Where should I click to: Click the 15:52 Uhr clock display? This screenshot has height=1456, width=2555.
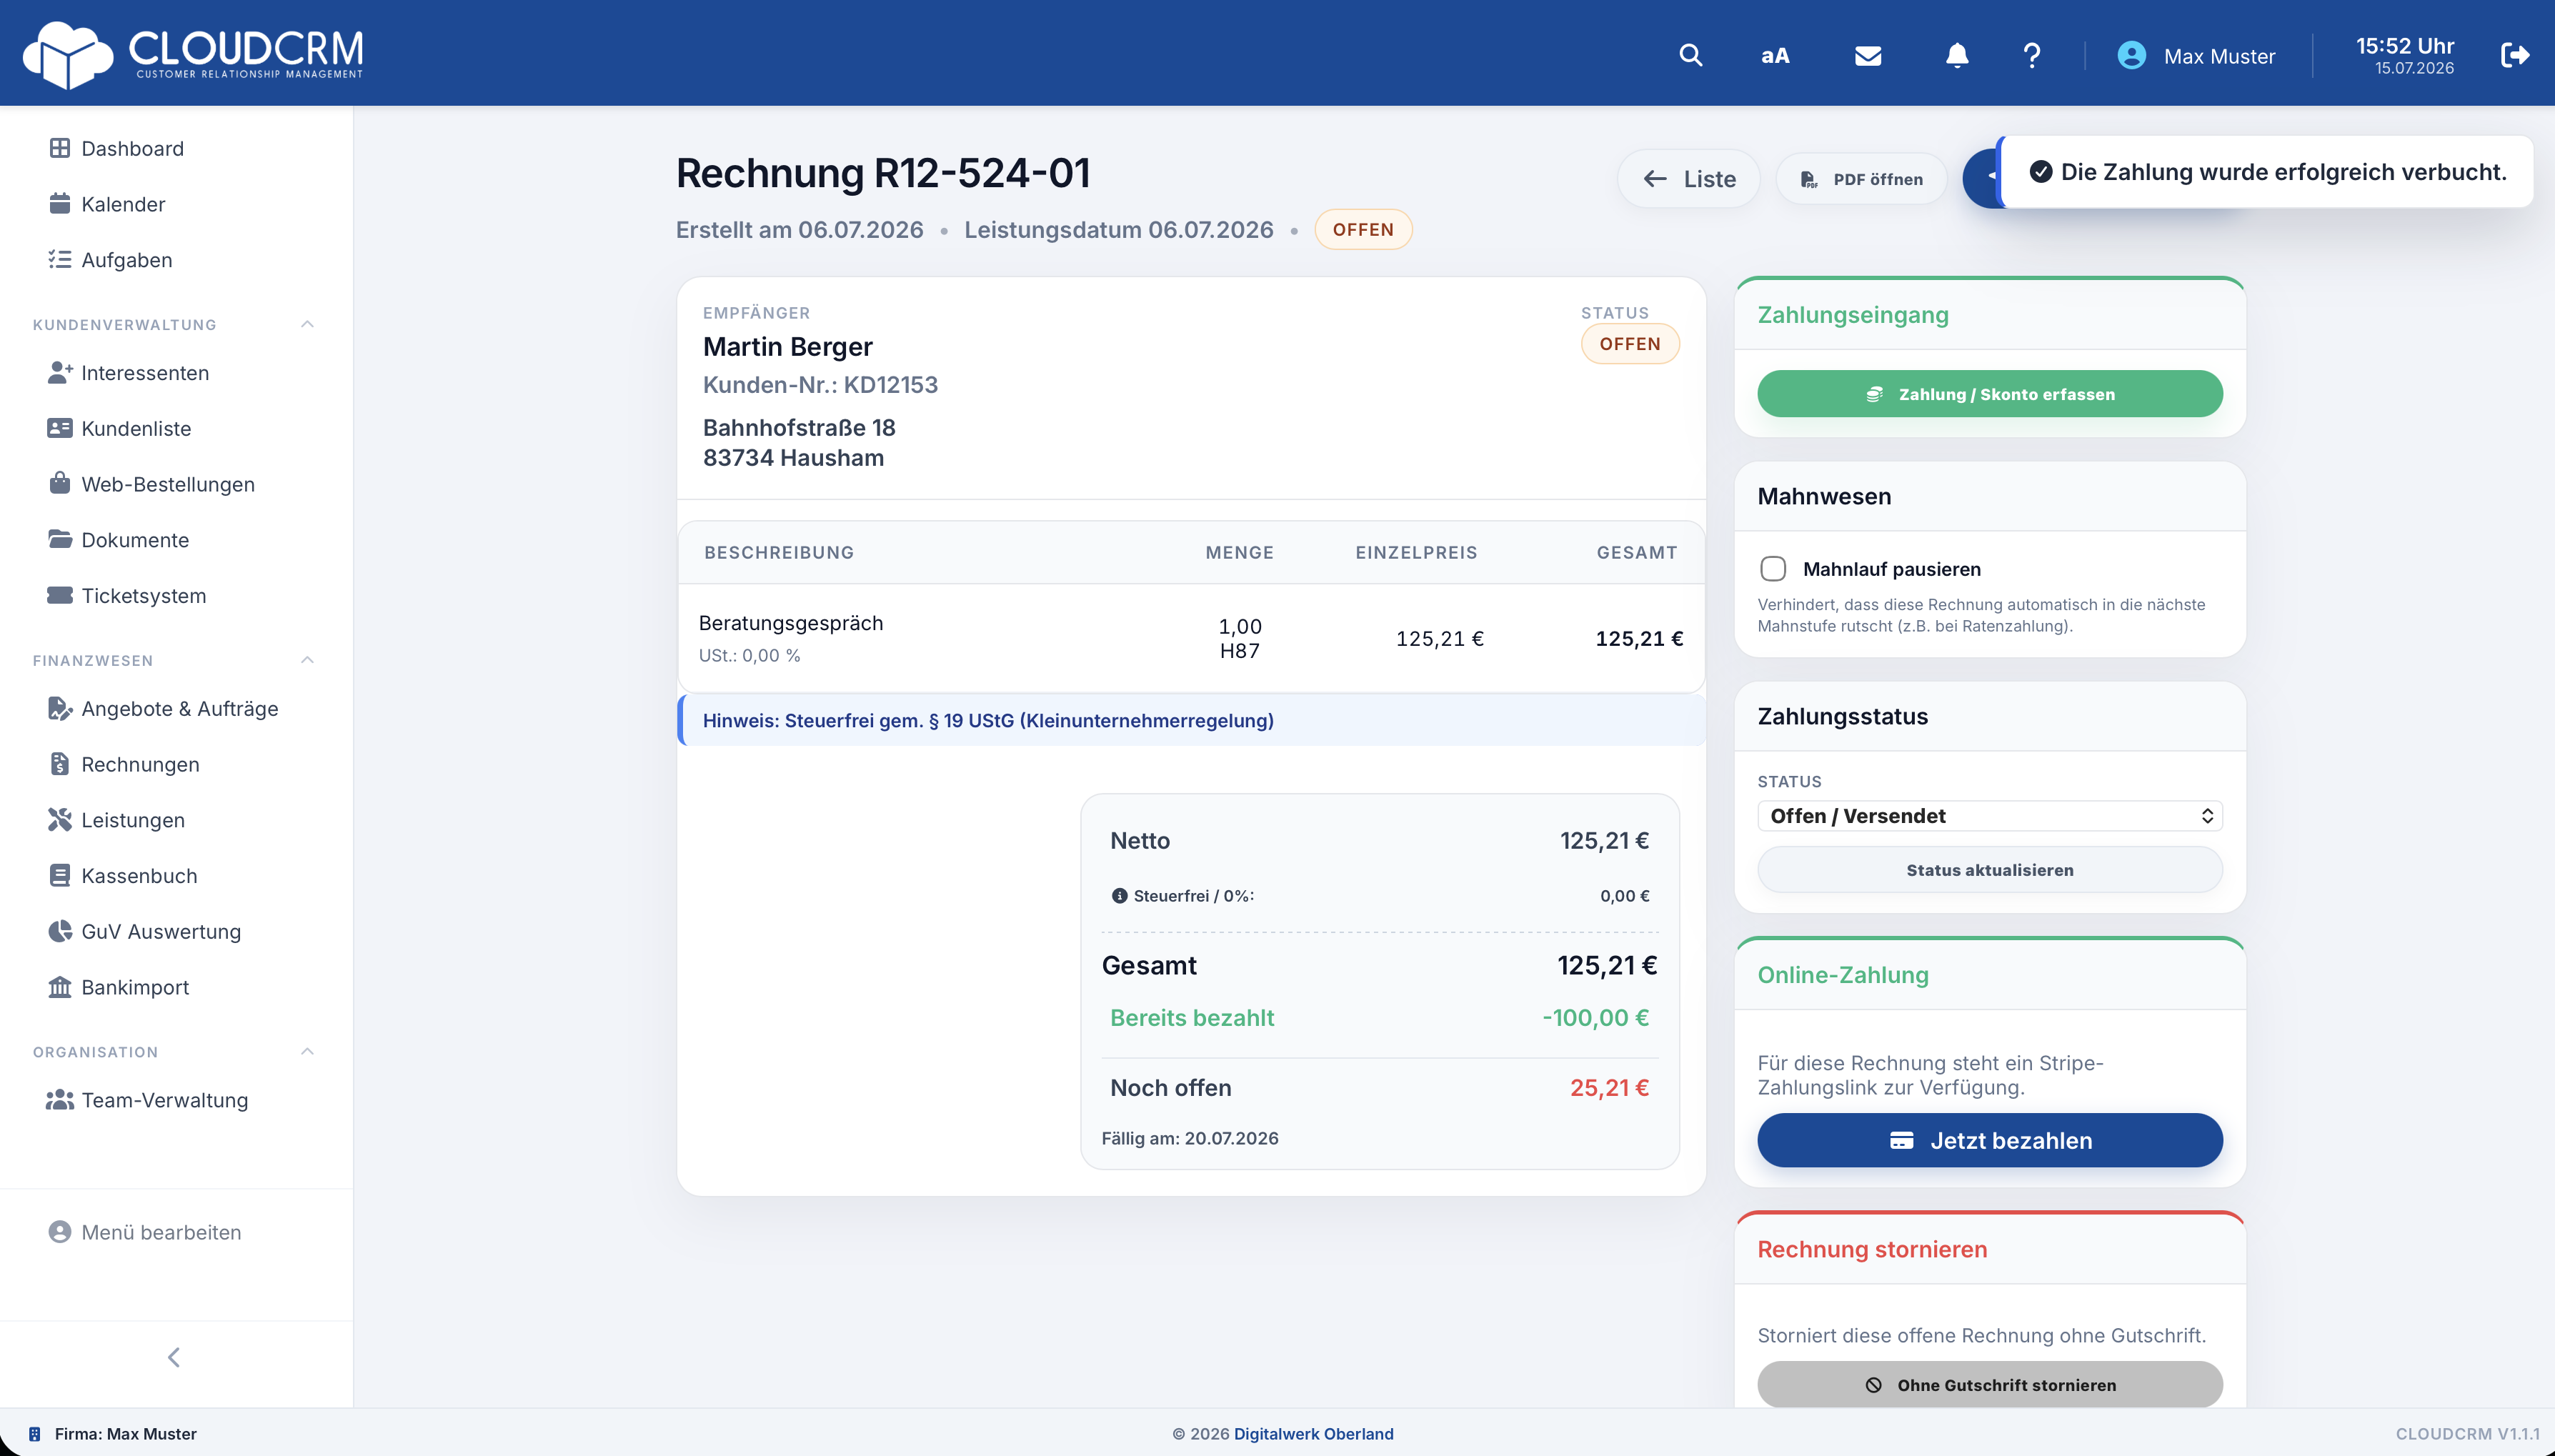coord(2404,46)
